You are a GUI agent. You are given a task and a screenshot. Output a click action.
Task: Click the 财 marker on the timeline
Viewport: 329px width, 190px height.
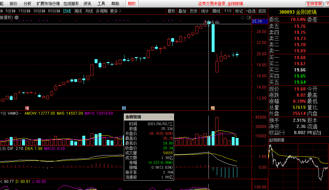[x=124, y=108]
